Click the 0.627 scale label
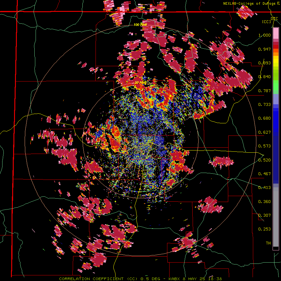This screenshot has height=281, width=281. 264,132
